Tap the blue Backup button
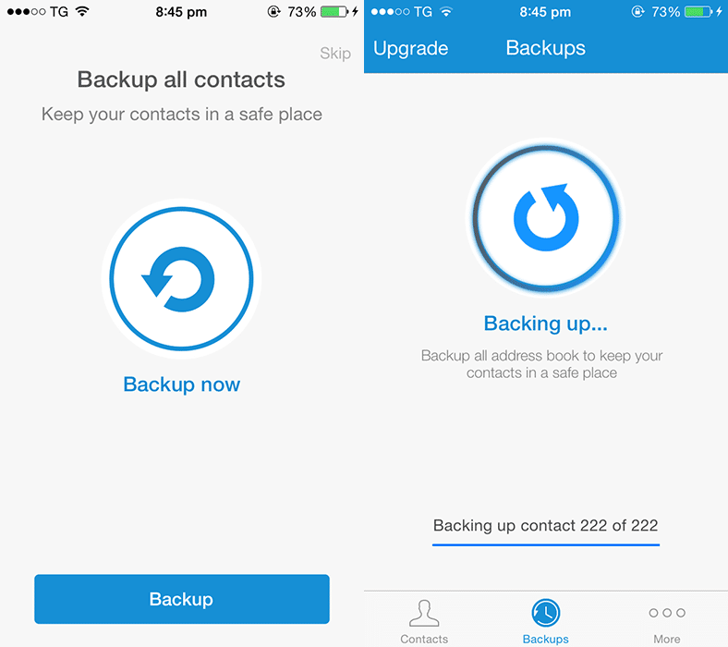This screenshot has height=647, width=728. tap(181, 599)
